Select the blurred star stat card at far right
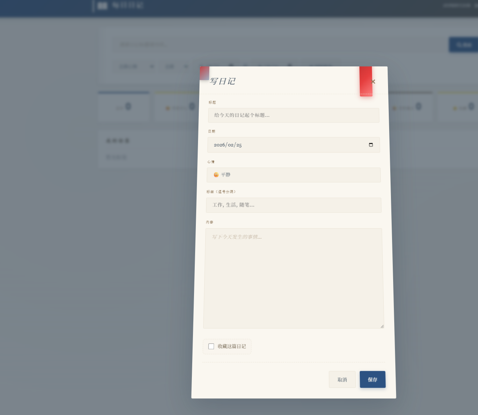 [x=459, y=107]
